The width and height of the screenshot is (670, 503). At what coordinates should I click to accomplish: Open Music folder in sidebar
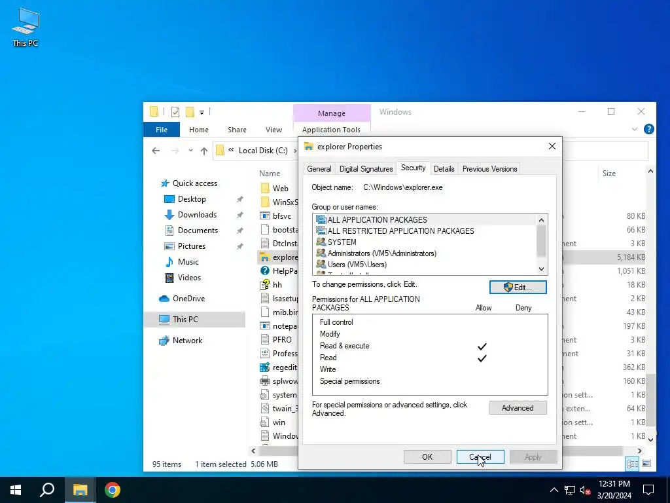click(x=188, y=262)
